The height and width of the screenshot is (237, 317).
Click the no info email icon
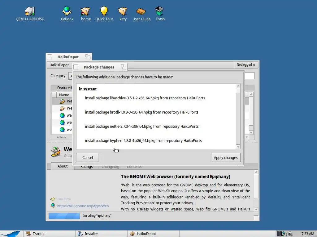[x=53, y=199]
